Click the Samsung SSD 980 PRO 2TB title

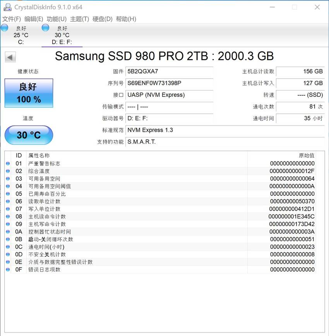point(164,56)
